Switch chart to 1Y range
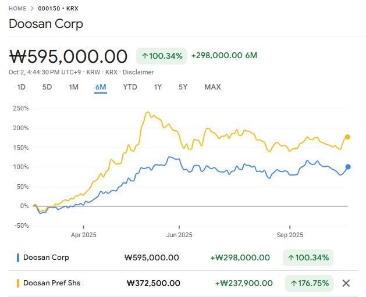 (158, 87)
